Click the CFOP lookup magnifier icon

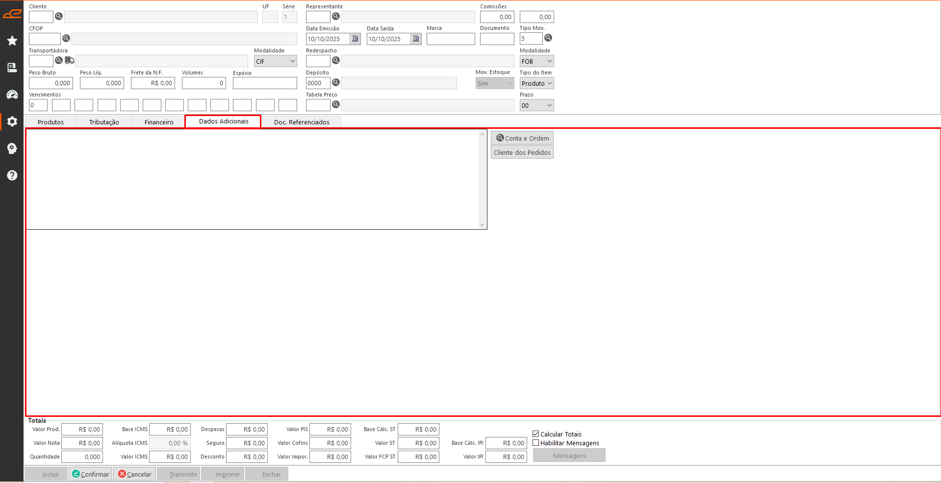point(66,38)
